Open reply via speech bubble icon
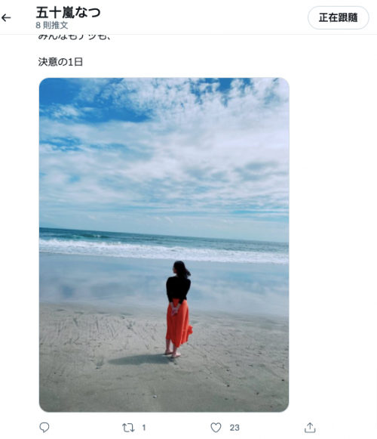 [44, 428]
